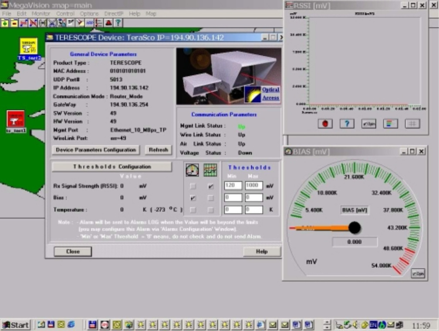Select the red ts_test1 device on map

click(x=16, y=121)
